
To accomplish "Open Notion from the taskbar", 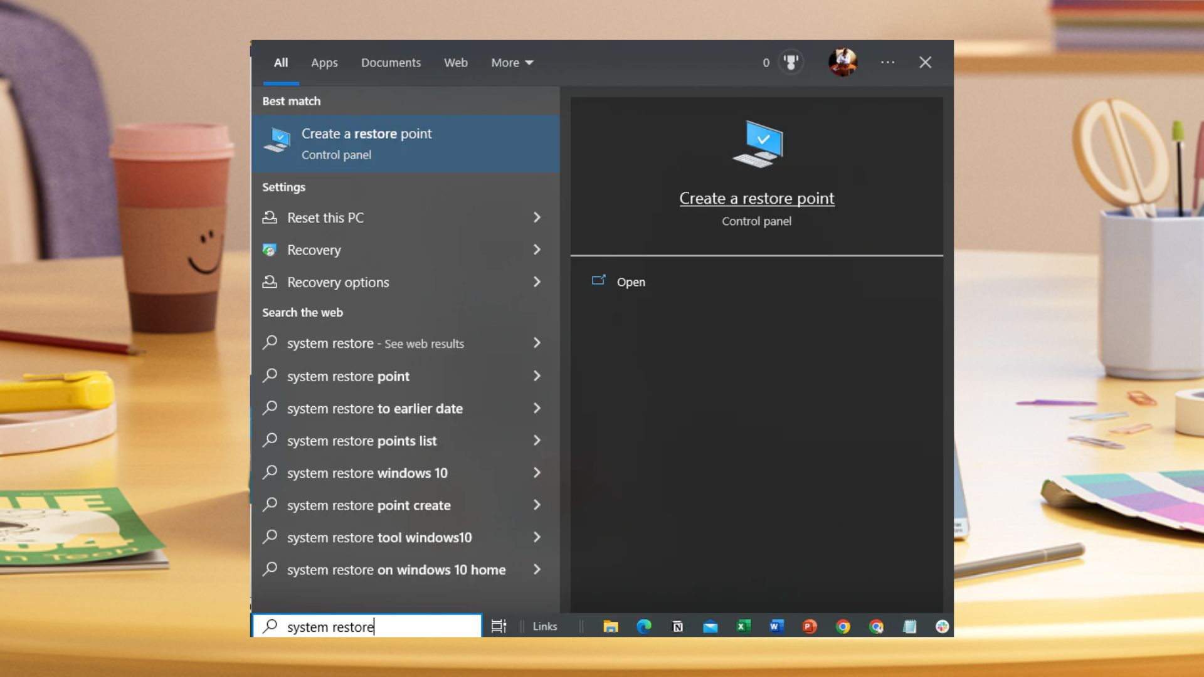I will point(677,626).
